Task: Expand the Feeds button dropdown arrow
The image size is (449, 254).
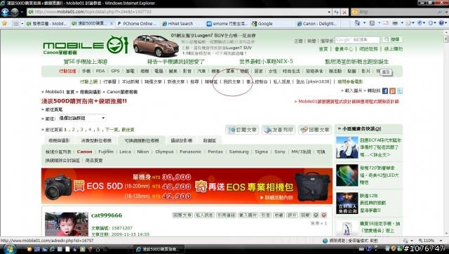Action: tap(379, 23)
